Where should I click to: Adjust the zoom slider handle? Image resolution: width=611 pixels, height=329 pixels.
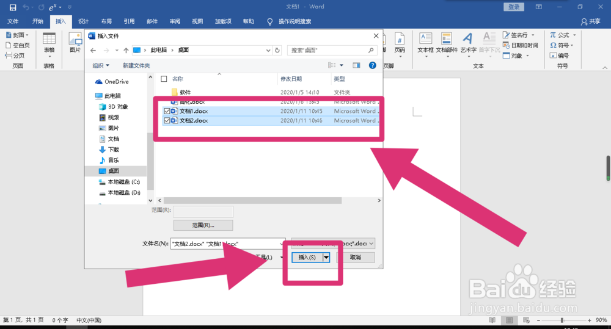click(562, 320)
